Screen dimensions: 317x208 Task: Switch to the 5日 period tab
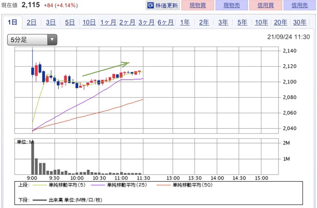point(70,22)
